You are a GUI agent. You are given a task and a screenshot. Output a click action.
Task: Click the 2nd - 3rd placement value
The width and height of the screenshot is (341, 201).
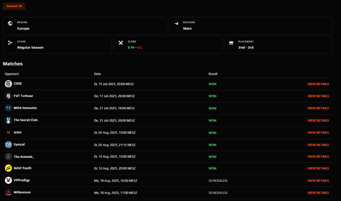click(246, 48)
